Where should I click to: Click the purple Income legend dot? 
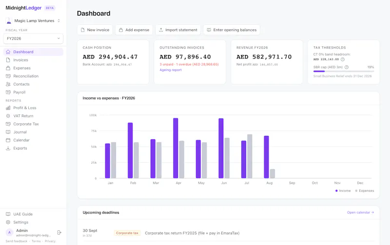point(336,190)
